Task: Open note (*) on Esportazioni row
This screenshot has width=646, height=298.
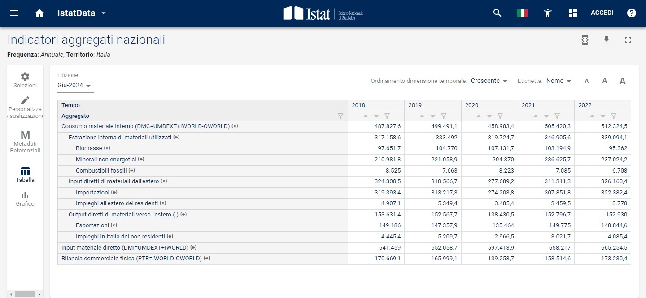Action: (x=114, y=225)
